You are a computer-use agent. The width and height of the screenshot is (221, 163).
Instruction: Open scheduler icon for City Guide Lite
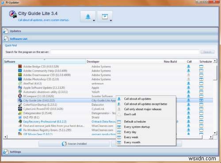click(x=201, y=100)
